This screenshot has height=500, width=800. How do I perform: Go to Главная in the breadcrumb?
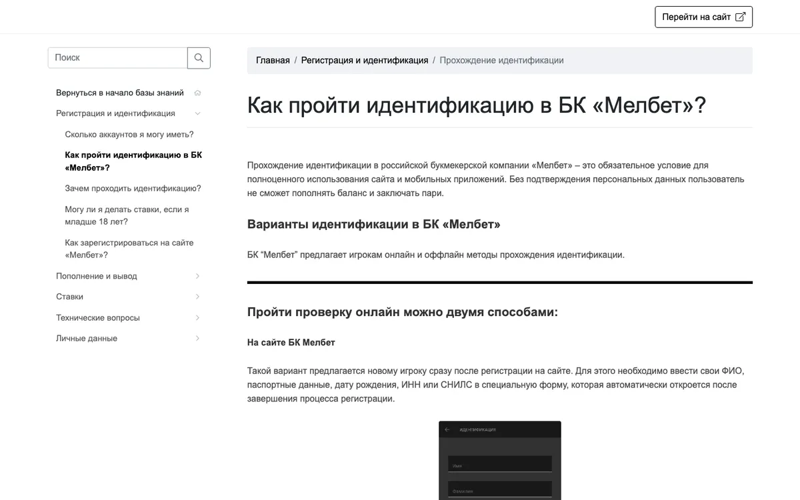pos(273,60)
